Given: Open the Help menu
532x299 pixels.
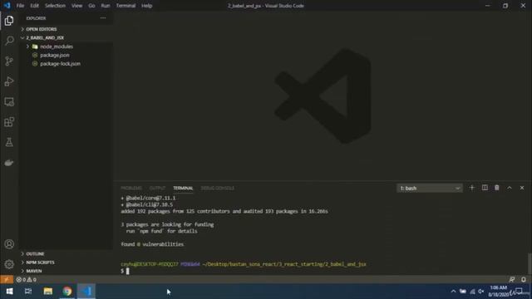Looking at the screenshot, I should tap(146, 6).
